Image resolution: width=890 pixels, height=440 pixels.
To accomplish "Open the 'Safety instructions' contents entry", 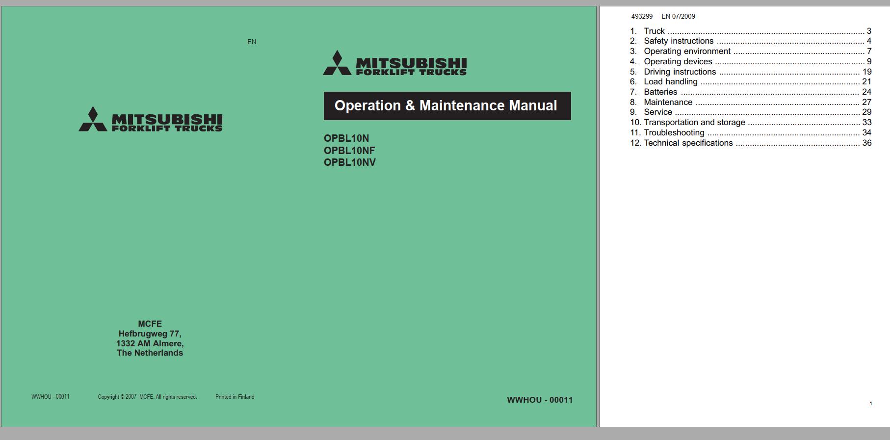I will point(751,41).
